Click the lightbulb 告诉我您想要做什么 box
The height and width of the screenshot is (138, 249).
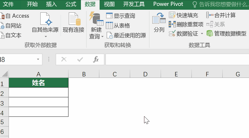221,4
